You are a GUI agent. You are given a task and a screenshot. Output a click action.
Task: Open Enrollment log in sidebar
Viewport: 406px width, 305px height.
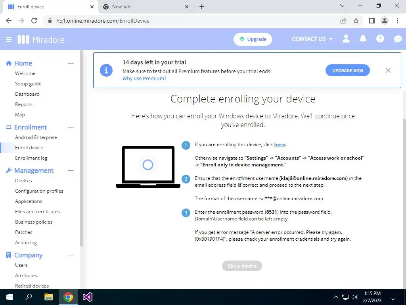click(31, 158)
